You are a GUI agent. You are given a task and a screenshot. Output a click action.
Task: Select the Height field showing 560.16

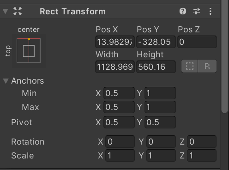156,67
